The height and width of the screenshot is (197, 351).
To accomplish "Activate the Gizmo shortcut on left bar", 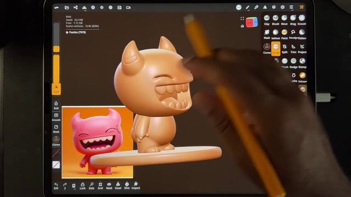I will pos(56,141).
